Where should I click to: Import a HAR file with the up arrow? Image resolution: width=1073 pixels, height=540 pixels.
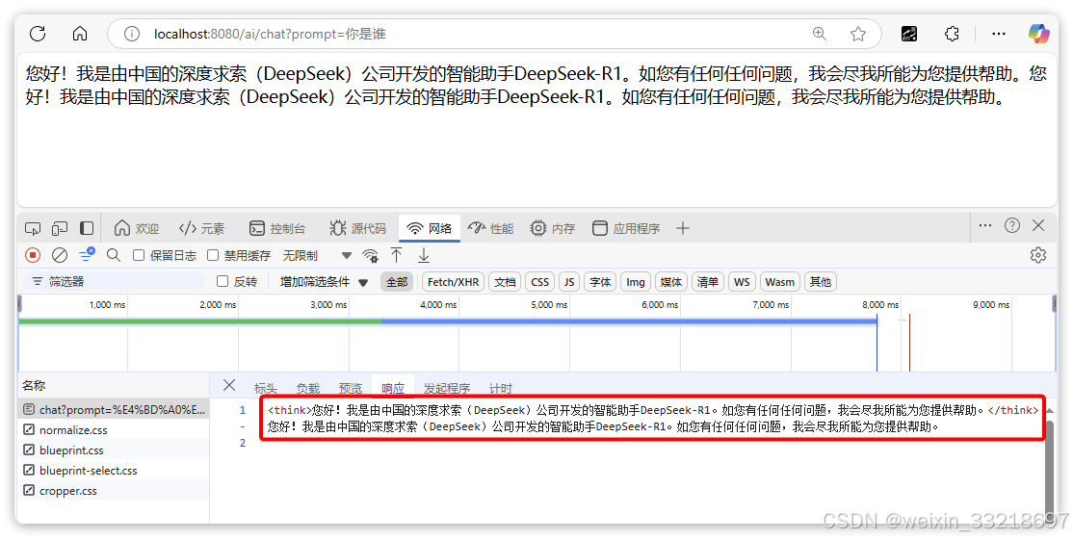(x=396, y=255)
